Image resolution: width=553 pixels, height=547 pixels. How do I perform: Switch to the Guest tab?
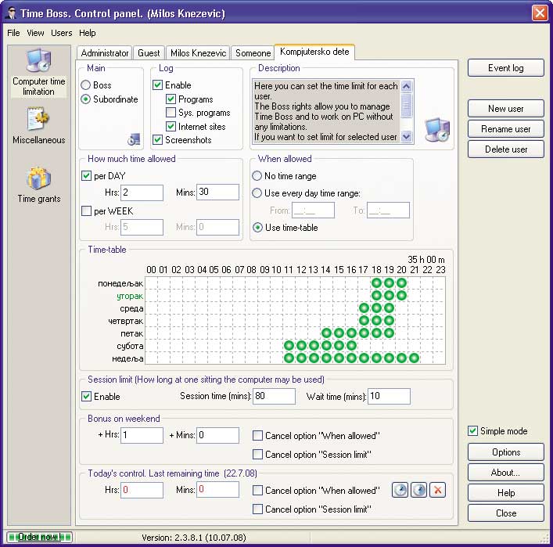click(x=149, y=53)
